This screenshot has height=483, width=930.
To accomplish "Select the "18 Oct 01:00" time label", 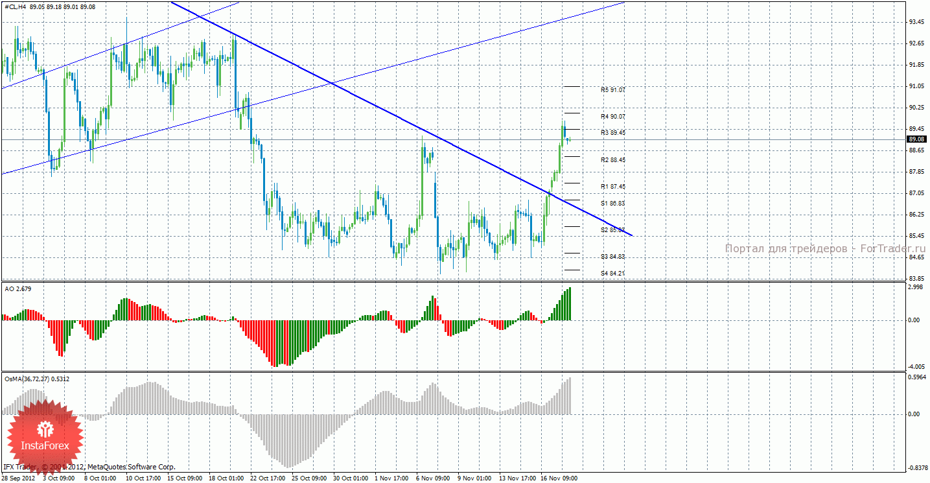I will tap(227, 478).
